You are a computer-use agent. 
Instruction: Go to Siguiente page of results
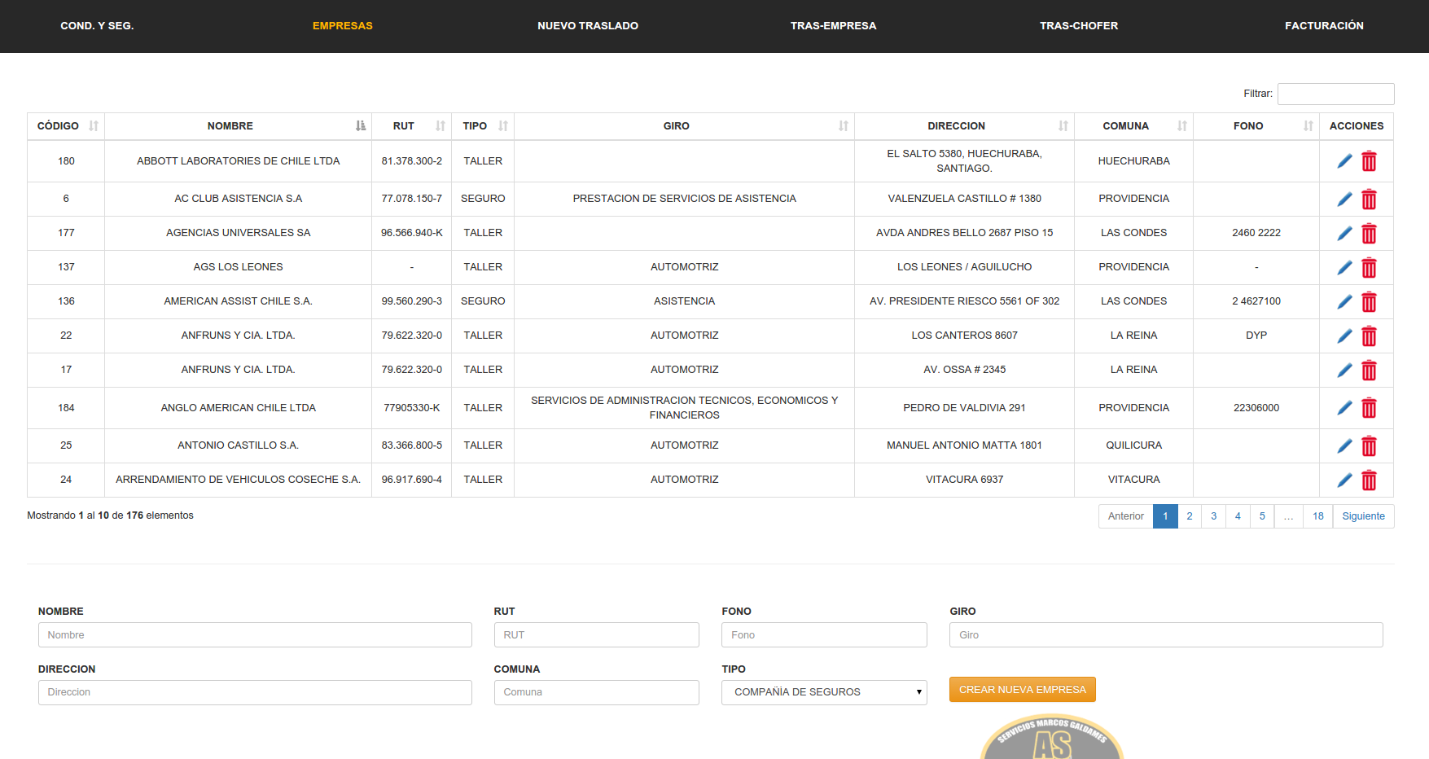[1363, 516]
